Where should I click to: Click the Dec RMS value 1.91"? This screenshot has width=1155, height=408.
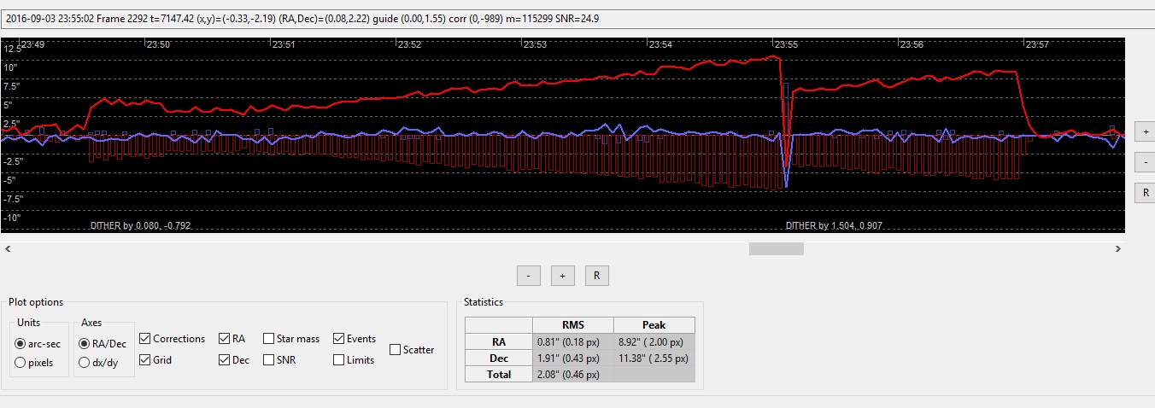572,358
